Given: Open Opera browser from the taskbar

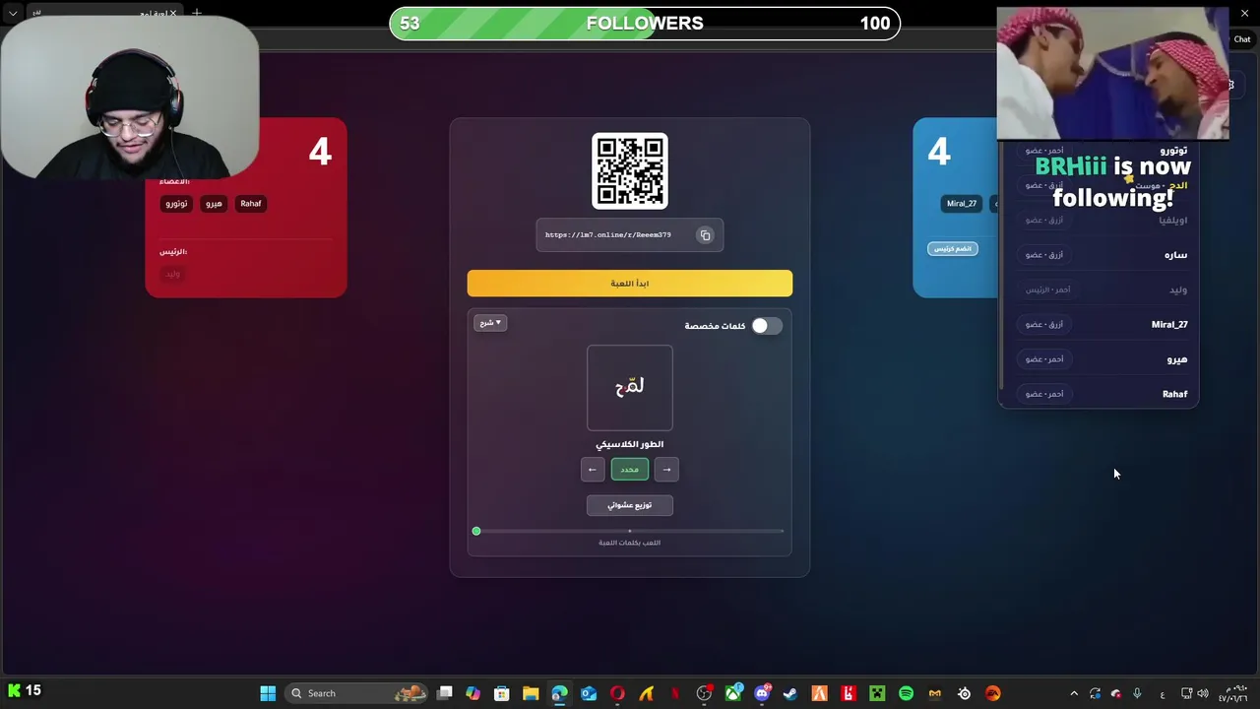Looking at the screenshot, I should click(617, 693).
